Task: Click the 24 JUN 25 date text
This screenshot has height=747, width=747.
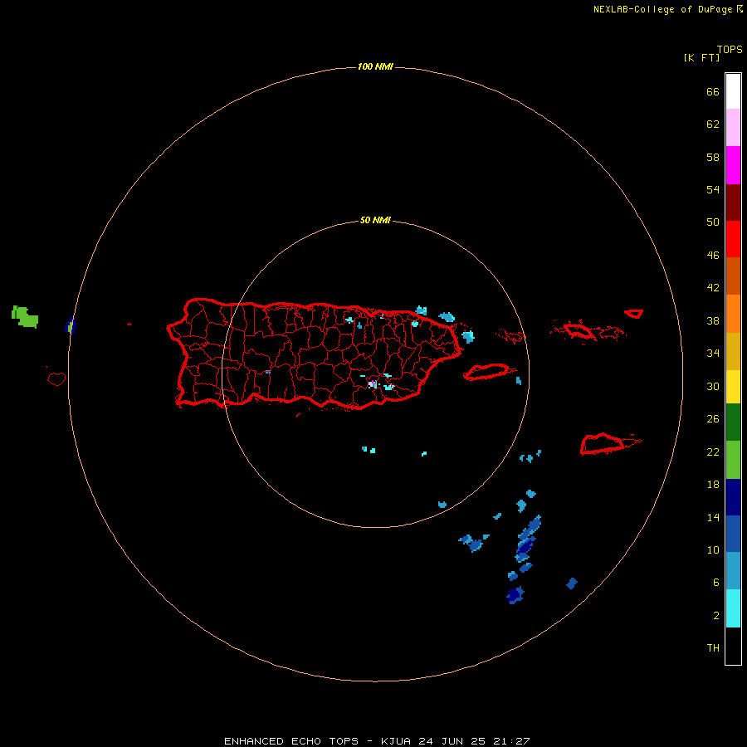Action: 452,741
